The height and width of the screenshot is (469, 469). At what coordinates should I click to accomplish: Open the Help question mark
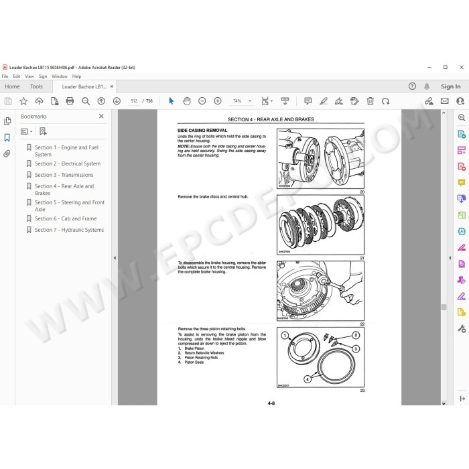click(412, 86)
